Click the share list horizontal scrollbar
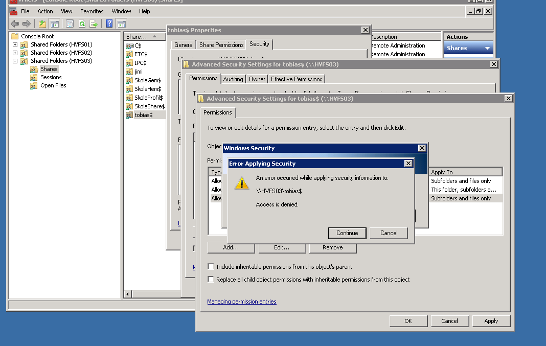The image size is (546, 346). click(x=148, y=294)
